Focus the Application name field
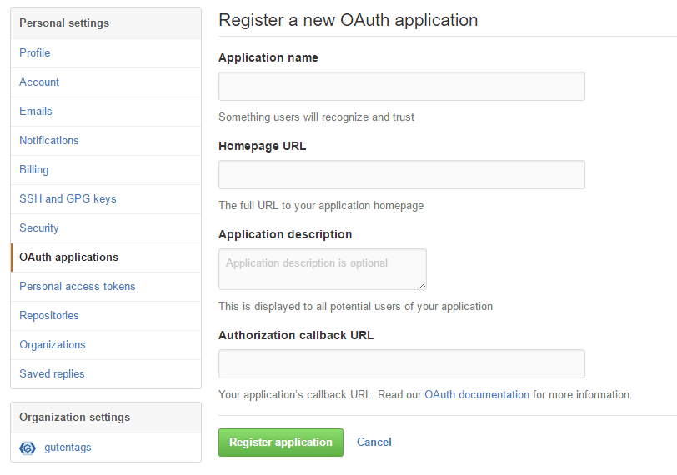 (401, 86)
